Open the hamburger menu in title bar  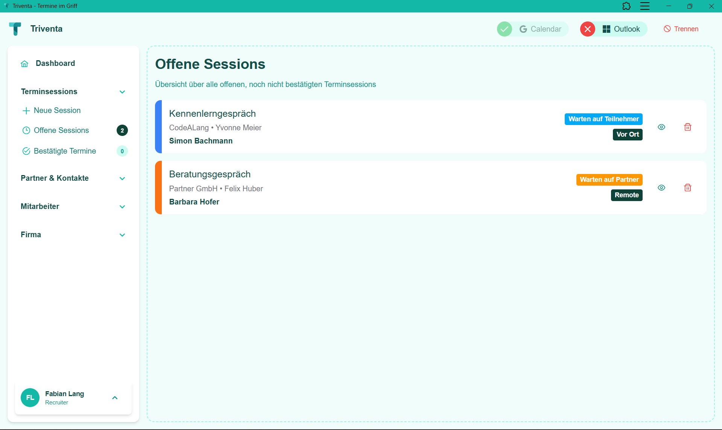(x=645, y=6)
